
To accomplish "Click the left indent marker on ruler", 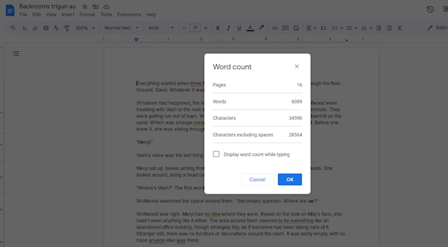I will coord(136,40).
